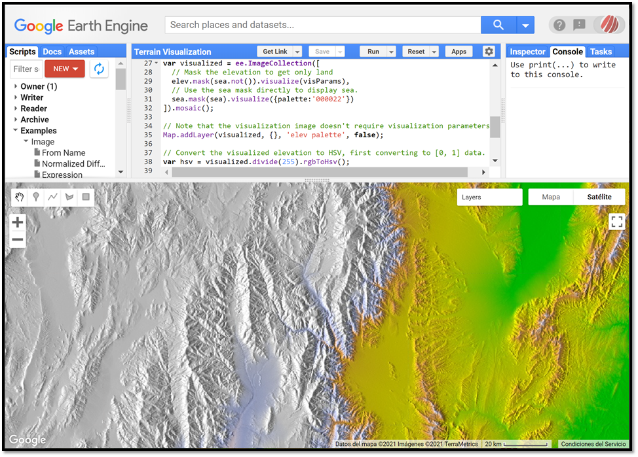The height and width of the screenshot is (457, 638).
Task: Open the Expression example script
Action: (x=62, y=175)
